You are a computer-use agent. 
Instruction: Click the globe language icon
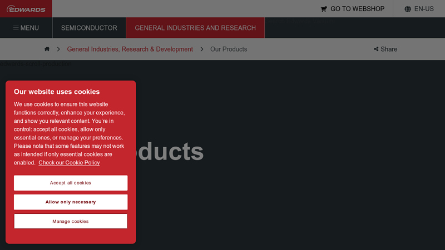pos(408,9)
